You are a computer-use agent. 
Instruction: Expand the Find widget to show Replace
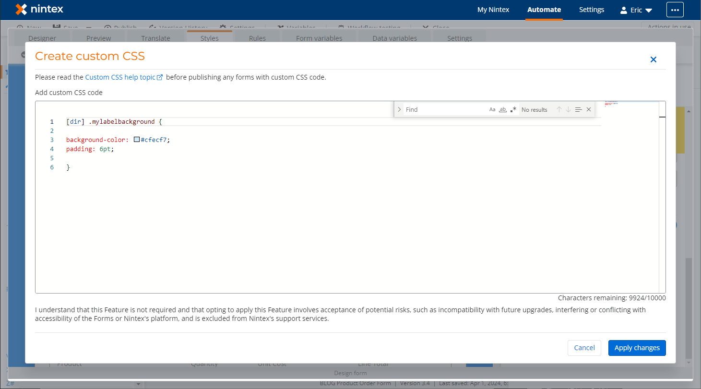399,109
